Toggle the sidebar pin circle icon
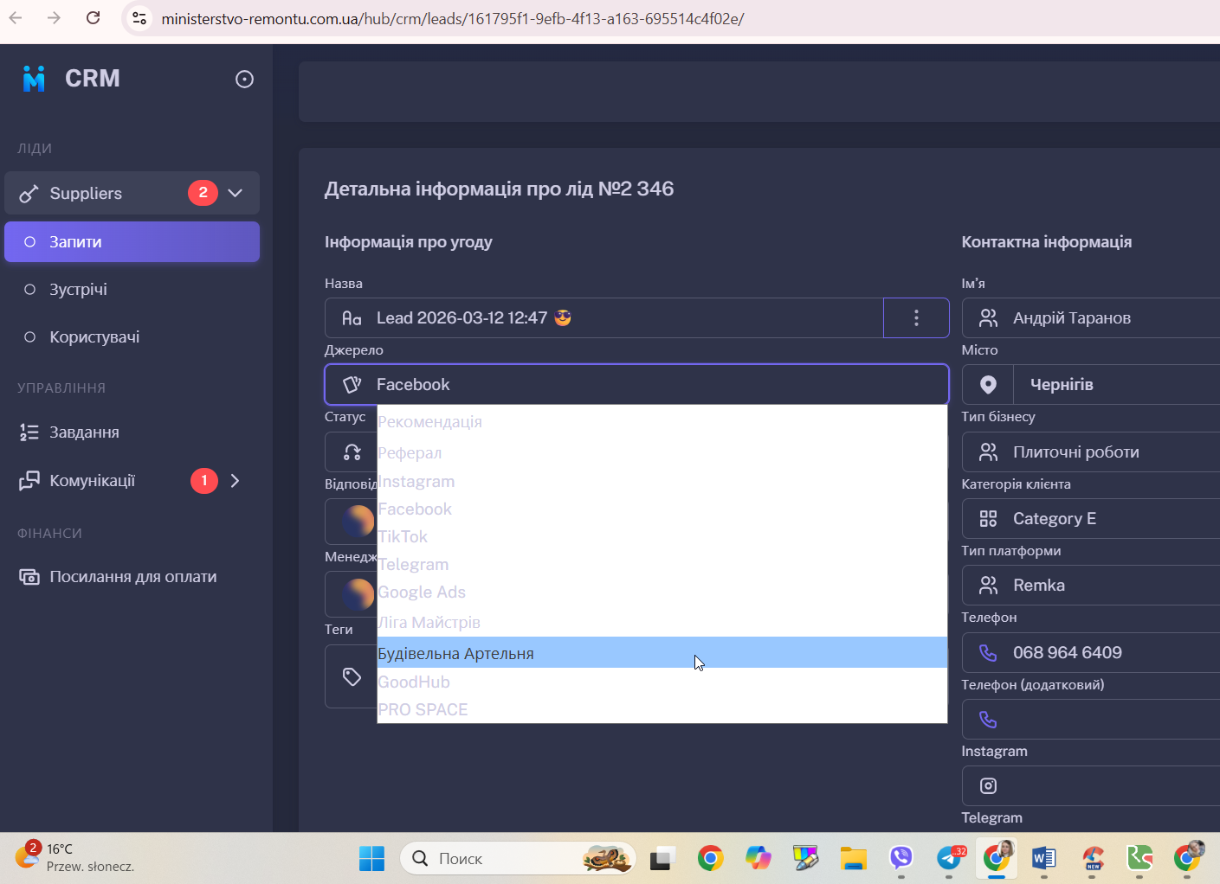The image size is (1220, 884). pyautogui.click(x=244, y=80)
